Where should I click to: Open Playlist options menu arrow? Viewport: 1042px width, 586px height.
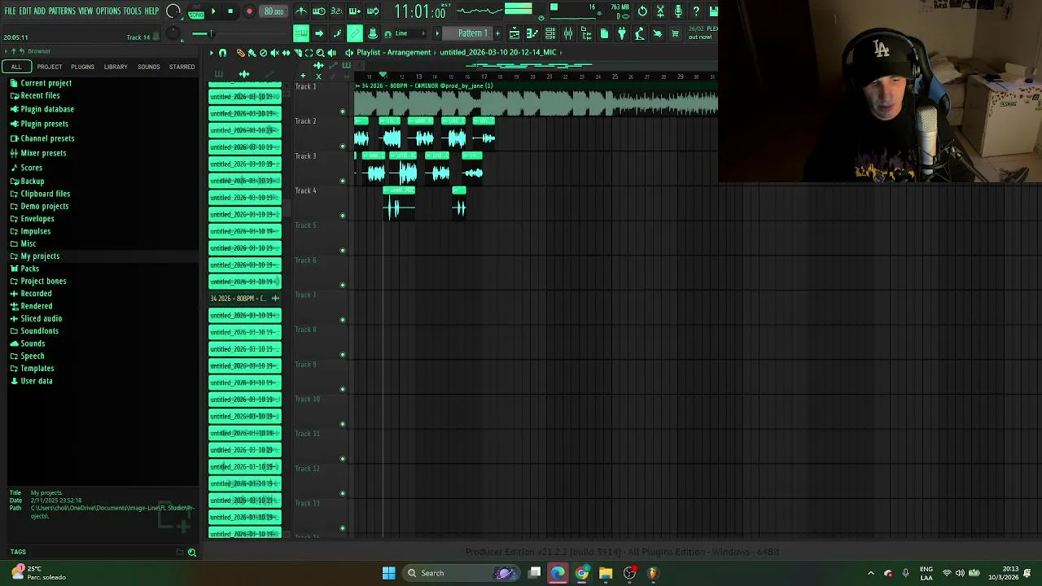point(212,52)
